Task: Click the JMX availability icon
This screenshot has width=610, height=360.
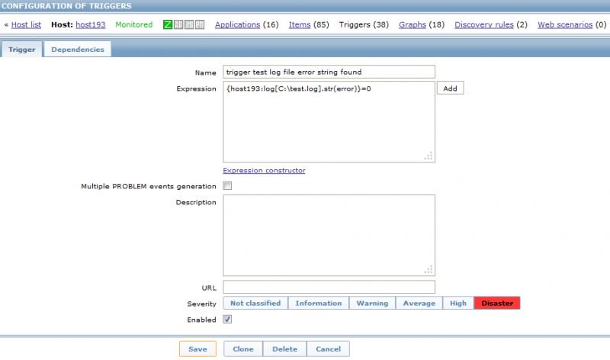Action: click(189, 25)
